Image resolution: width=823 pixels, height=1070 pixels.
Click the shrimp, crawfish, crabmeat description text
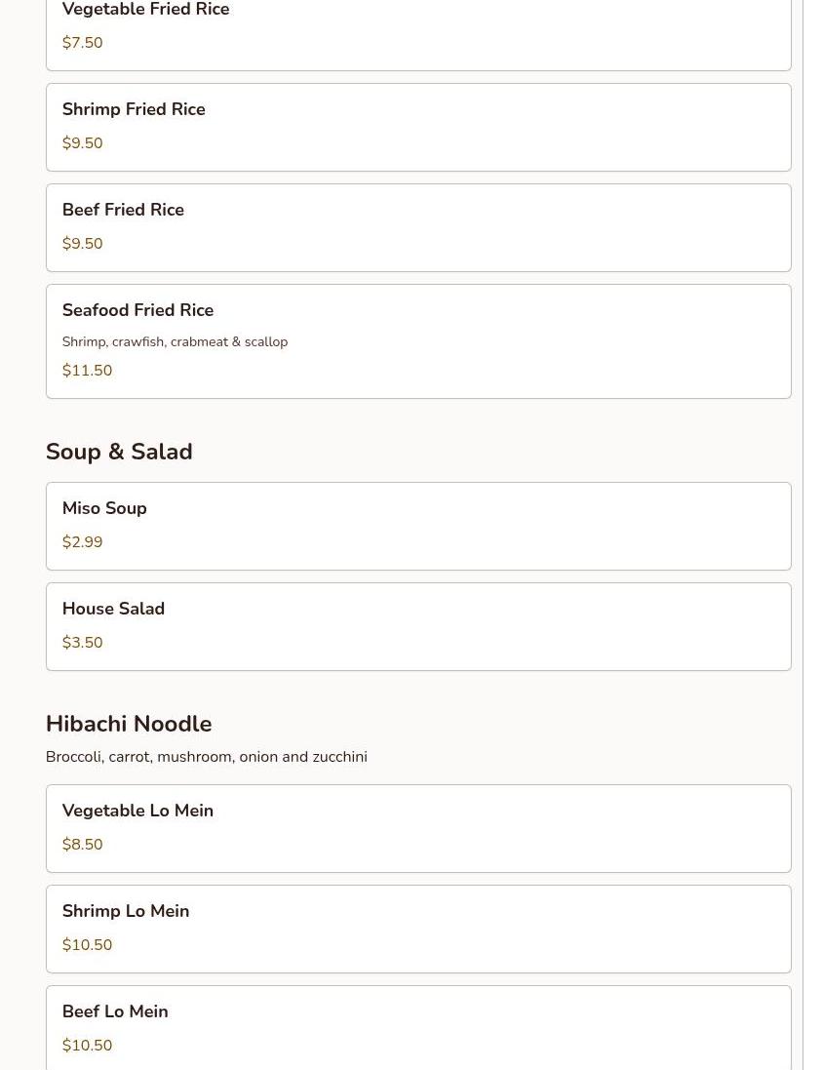click(175, 342)
